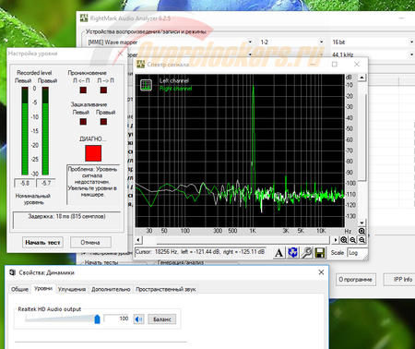
Task: Click the Баланс button
Action: pyautogui.click(x=162, y=319)
